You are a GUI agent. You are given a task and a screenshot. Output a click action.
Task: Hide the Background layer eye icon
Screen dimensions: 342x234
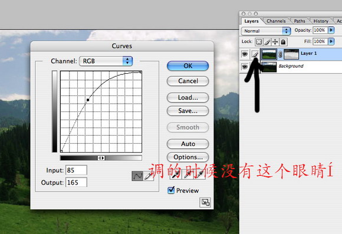click(245, 67)
